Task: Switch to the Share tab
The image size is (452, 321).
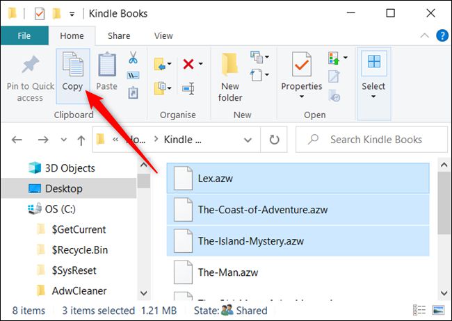Action: 119,35
